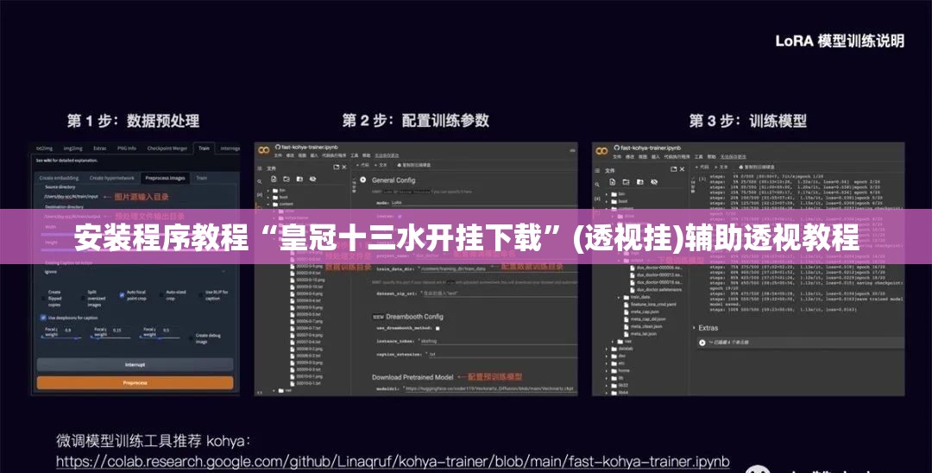Click refresh folder icon in Step 2 files panel
Image resolution: width=932 pixels, height=473 pixels.
pyautogui.click(x=287, y=179)
